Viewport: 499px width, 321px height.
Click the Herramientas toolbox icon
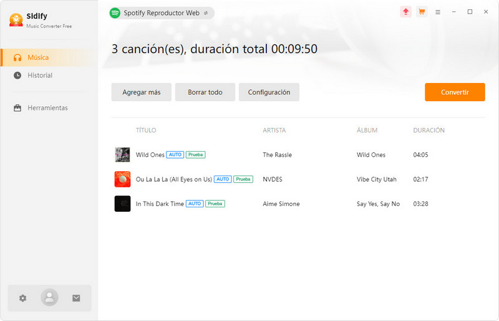(x=17, y=108)
